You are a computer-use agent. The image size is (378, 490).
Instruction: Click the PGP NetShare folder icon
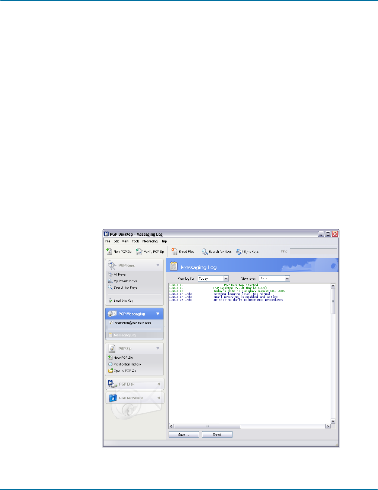coord(112,398)
